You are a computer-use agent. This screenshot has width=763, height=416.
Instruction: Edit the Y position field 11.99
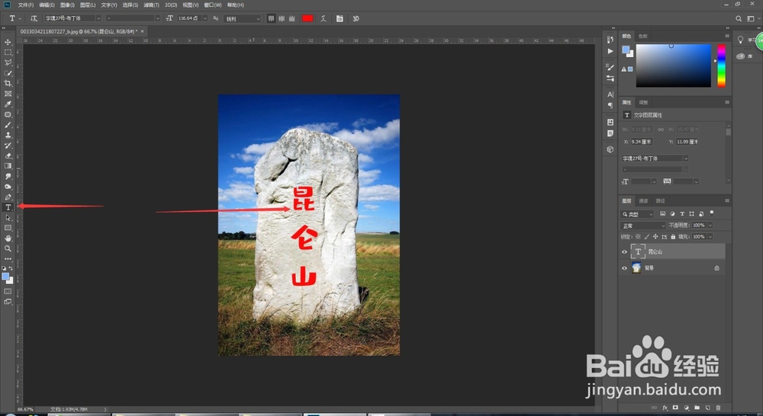[687, 142]
